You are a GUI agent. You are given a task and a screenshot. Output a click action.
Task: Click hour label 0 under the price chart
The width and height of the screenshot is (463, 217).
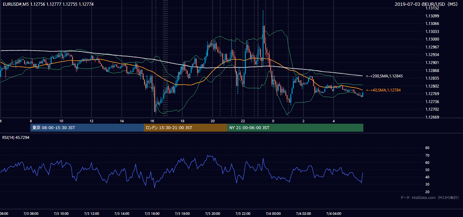pos(273,121)
